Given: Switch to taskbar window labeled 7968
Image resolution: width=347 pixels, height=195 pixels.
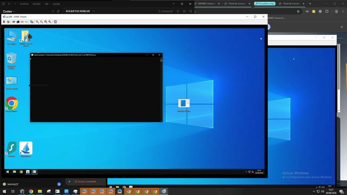Looking at the screenshot, I should tap(120, 191).
